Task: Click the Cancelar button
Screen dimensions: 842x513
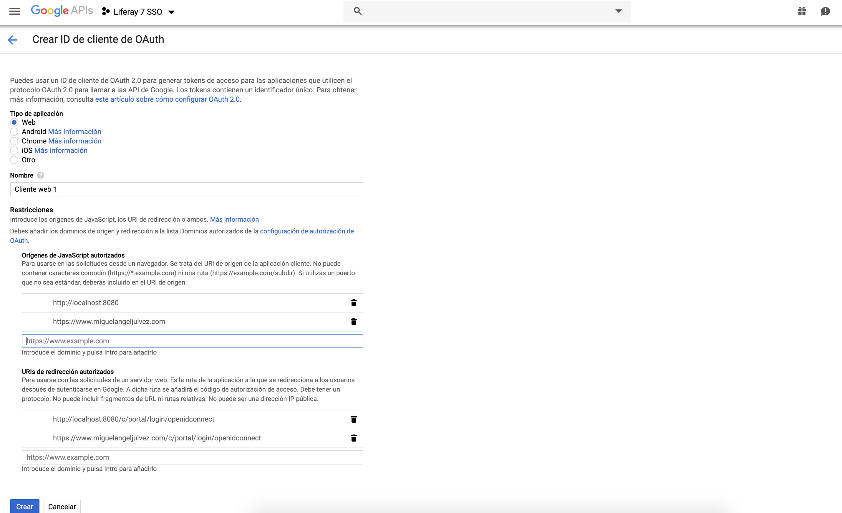Action: click(x=62, y=507)
